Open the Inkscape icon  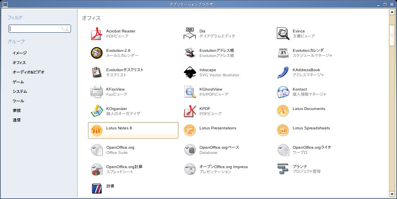click(190, 72)
